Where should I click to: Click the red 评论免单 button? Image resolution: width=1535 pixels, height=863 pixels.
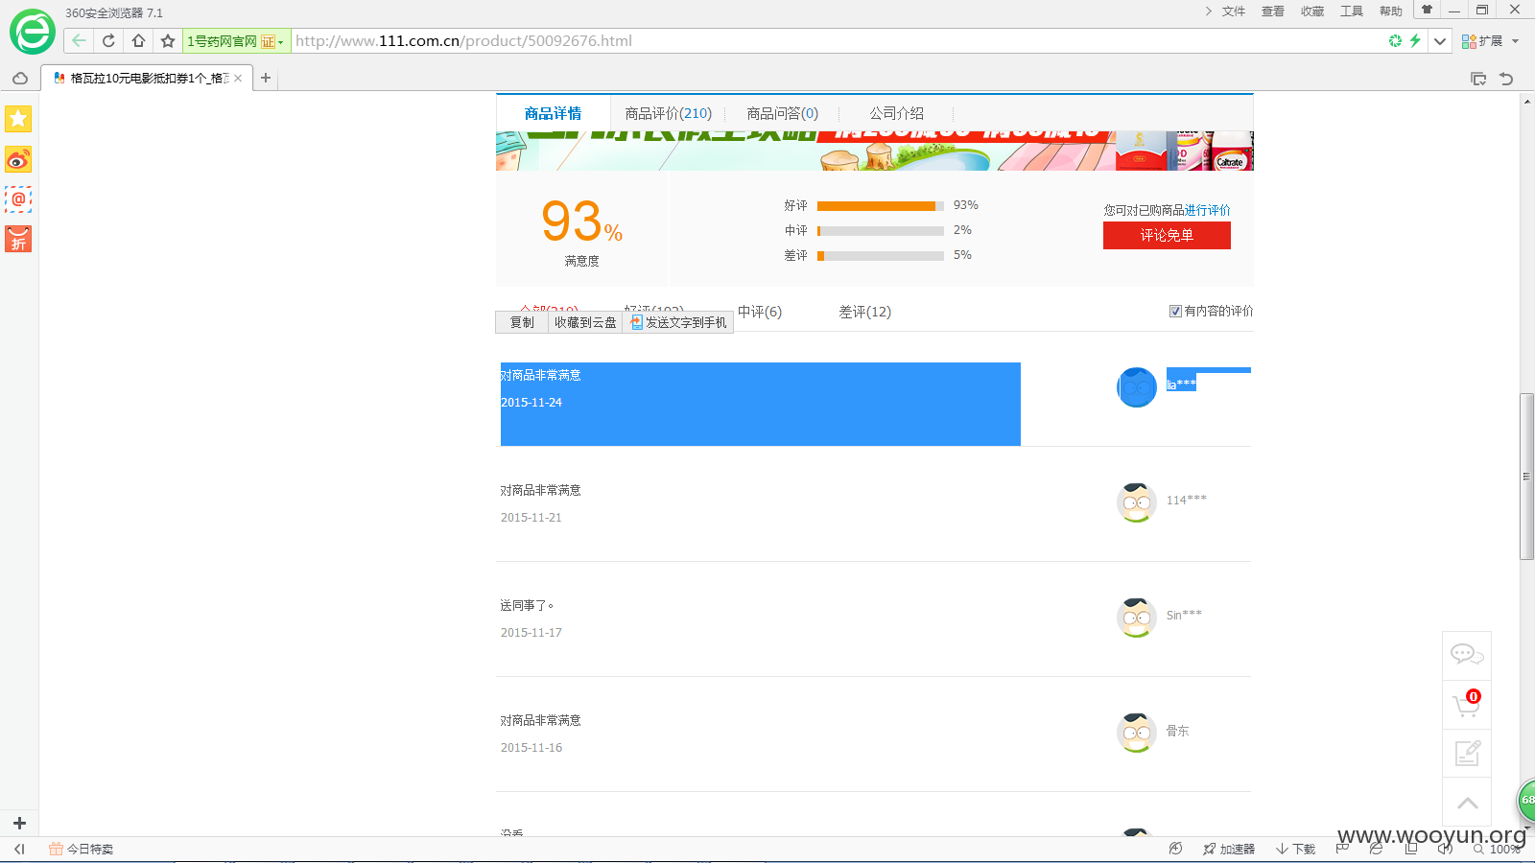[x=1167, y=235]
